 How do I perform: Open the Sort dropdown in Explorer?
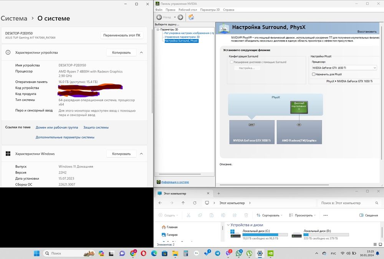click(269, 215)
